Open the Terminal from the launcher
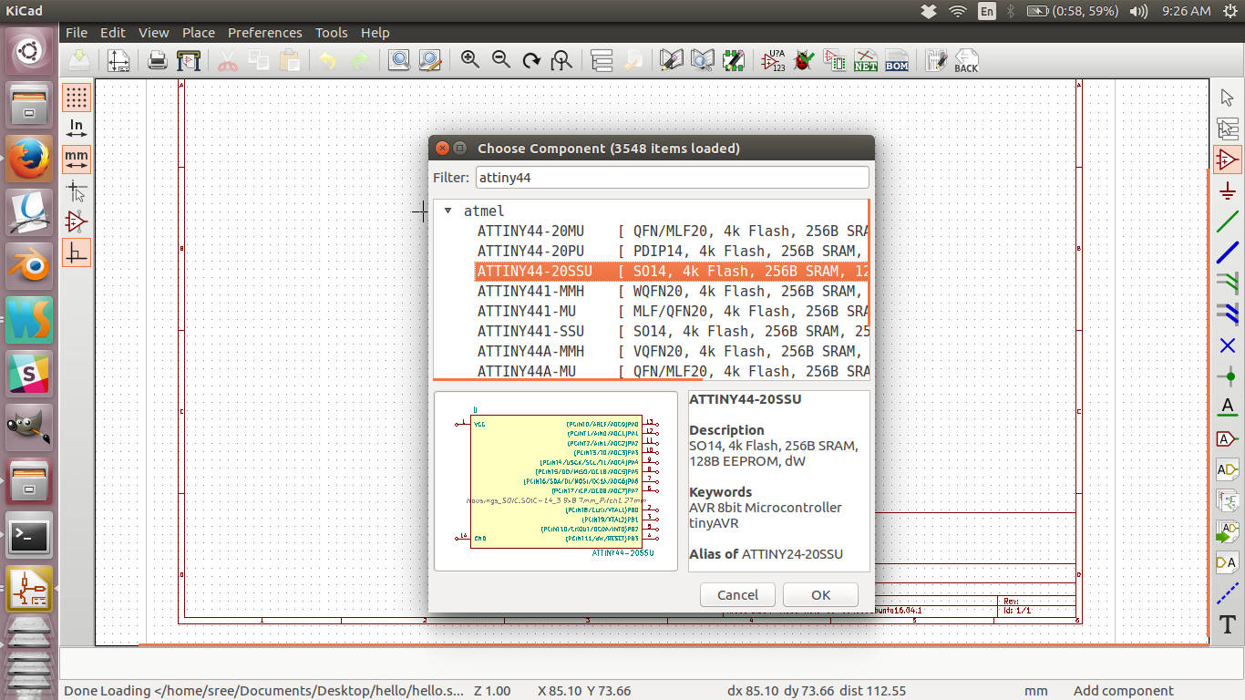 click(29, 536)
